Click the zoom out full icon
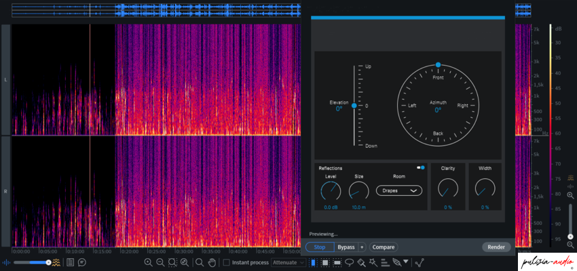This screenshot has width=577, height=271. point(185,263)
